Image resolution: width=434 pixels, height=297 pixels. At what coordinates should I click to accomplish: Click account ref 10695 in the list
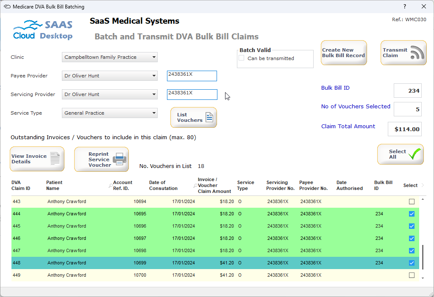coord(140,214)
